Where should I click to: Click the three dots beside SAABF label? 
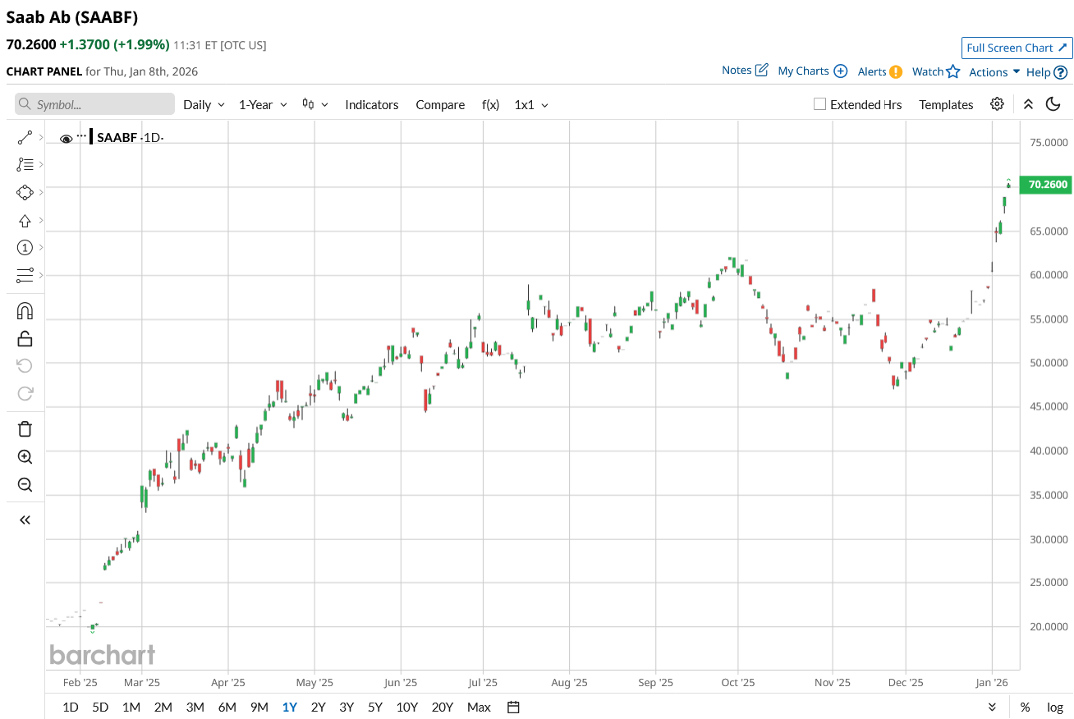point(81,135)
